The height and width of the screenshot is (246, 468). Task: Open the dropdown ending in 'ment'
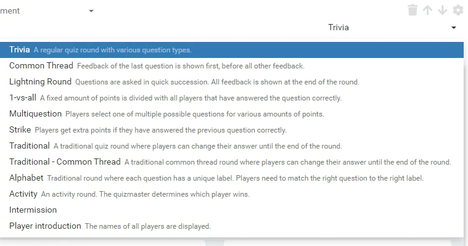47,11
